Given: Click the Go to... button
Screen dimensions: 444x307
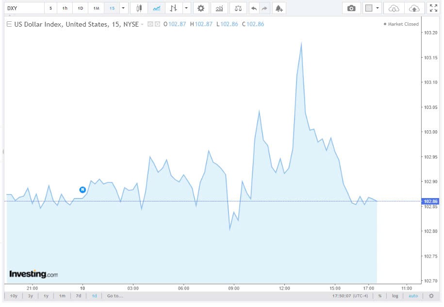Looking at the screenshot, I should 114,295.
